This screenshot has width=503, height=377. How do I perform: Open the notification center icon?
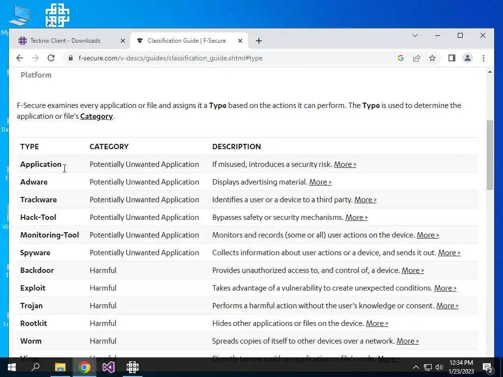[x=487, y=367]
